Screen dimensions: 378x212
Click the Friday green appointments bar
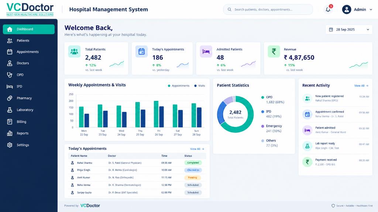click(156, 114)
